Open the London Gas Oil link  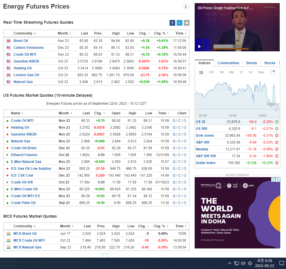(x=26, y=75)
